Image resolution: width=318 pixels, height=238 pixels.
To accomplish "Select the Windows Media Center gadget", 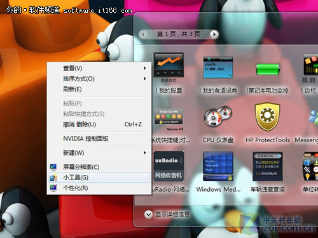I will click(218, 166).
